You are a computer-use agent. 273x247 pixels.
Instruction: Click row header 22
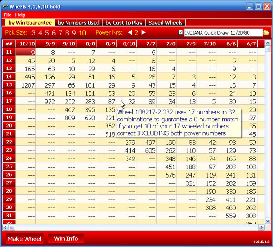[9, 142]
